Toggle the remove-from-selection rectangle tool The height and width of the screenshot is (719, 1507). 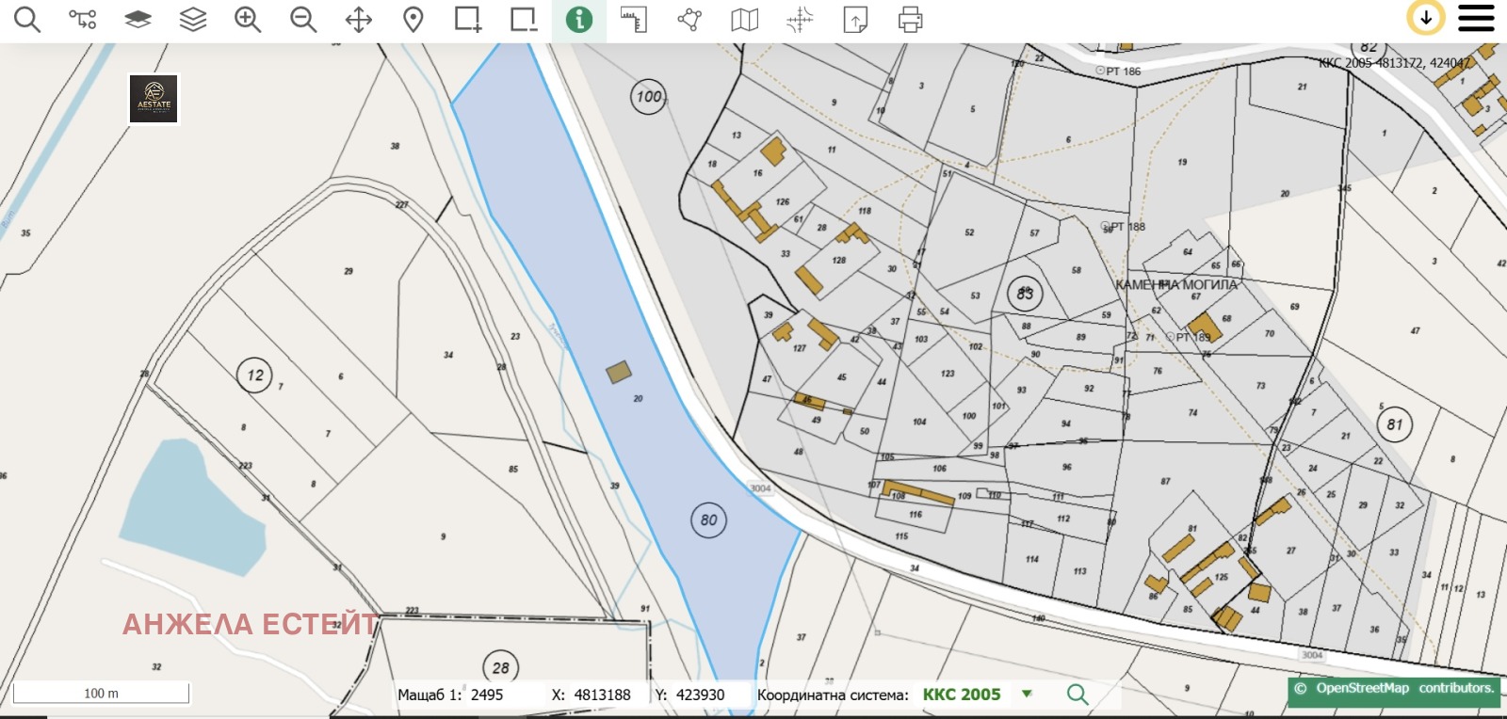point(524,20)
